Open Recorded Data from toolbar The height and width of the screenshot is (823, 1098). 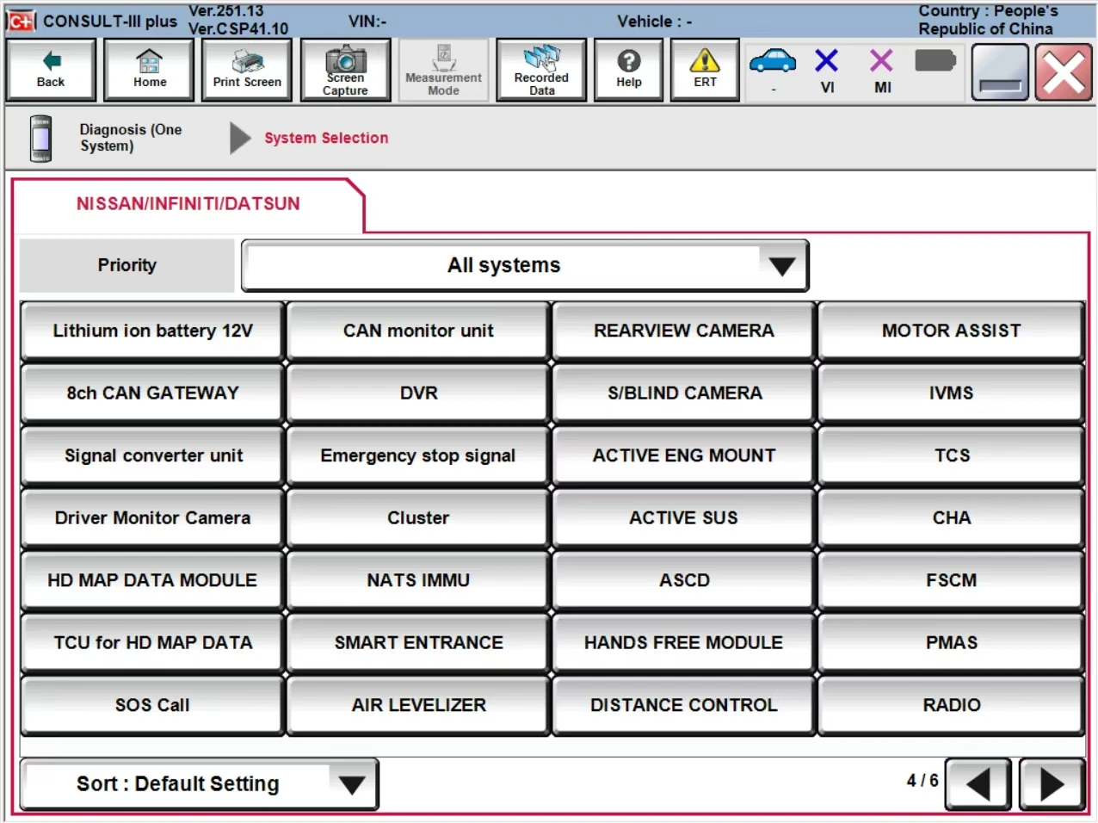click(x=541, y=70)
